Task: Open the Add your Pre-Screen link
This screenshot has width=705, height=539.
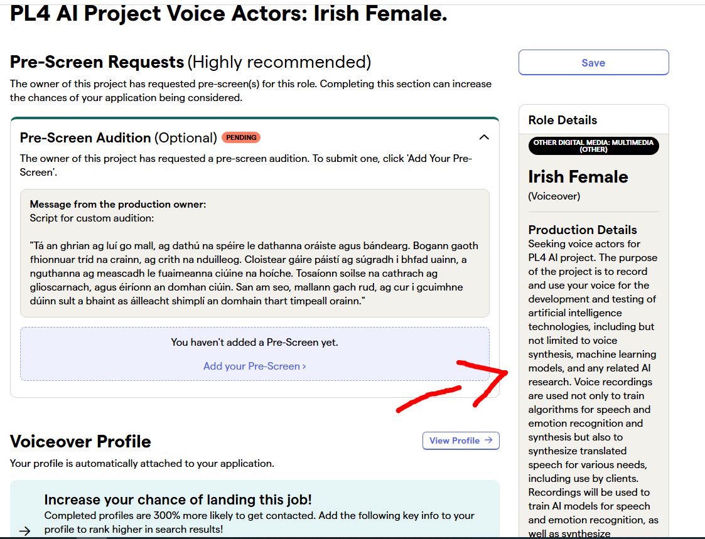Action: coord(254,366)
